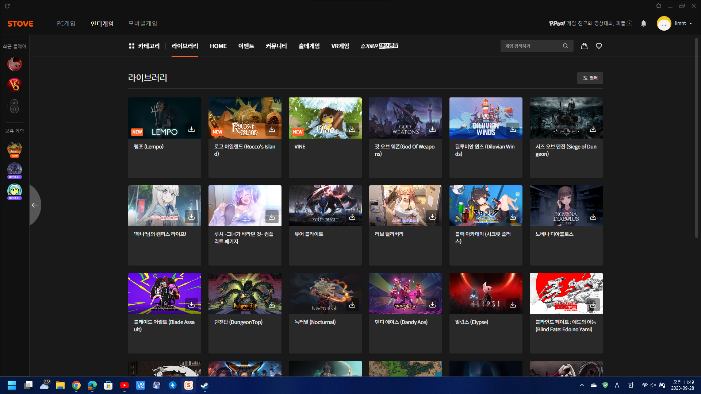Open Windows Start menu

12,385
